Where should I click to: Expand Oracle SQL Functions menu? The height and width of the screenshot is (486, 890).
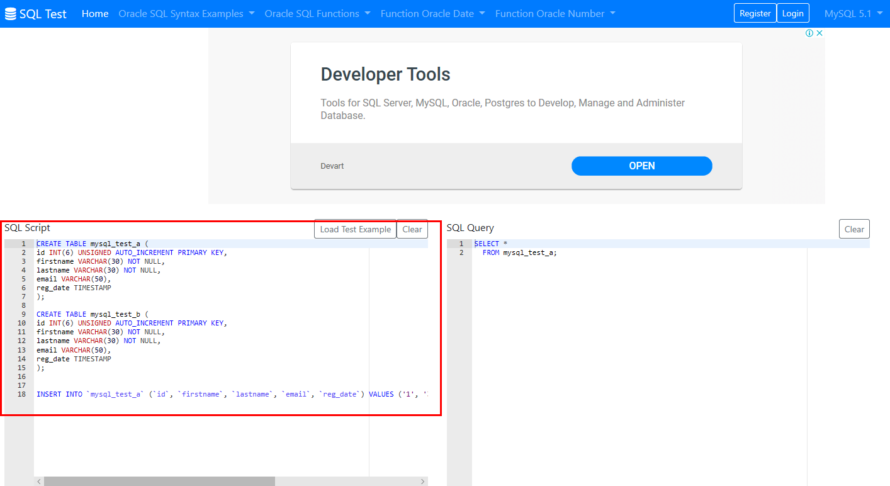318,14
